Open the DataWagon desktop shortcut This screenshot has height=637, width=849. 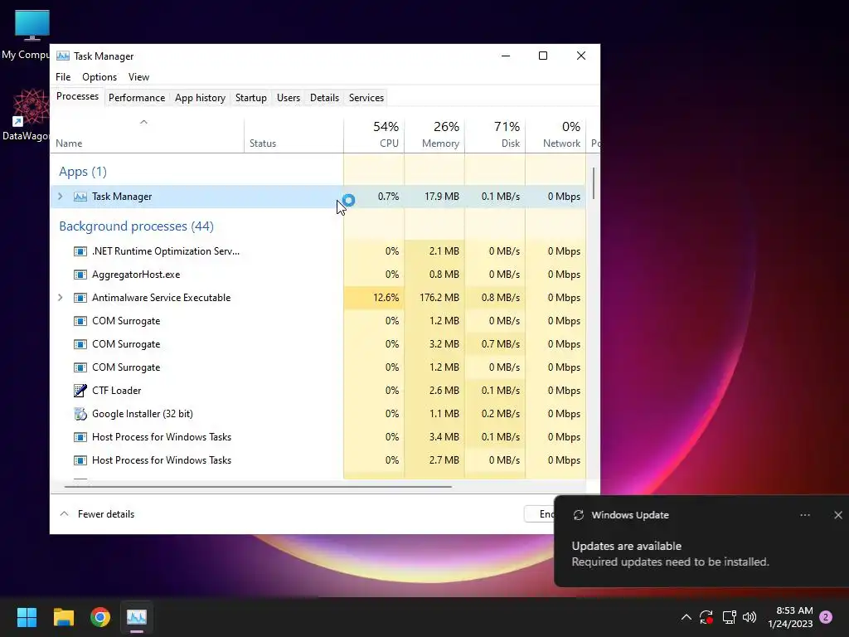click(x=32, y=107)
